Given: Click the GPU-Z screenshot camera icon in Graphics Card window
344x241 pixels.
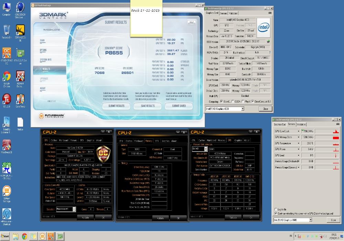Looking at the screenshot, I should (270, 13).
